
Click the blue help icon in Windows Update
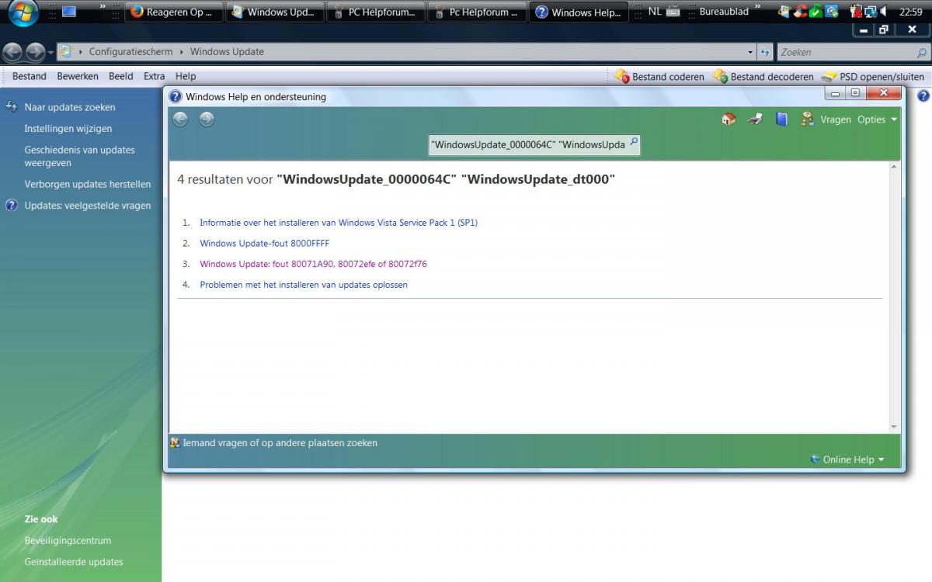[923, 96]
